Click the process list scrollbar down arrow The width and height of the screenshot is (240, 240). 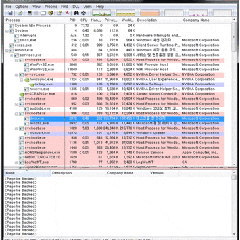[x=234, y=164]
